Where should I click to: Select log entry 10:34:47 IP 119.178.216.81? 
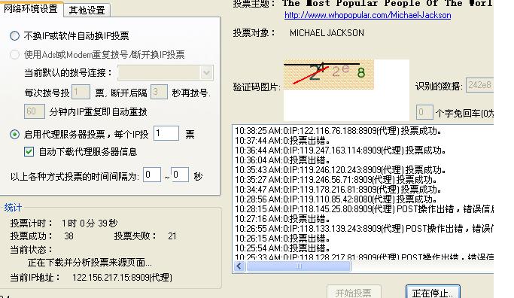339,190
